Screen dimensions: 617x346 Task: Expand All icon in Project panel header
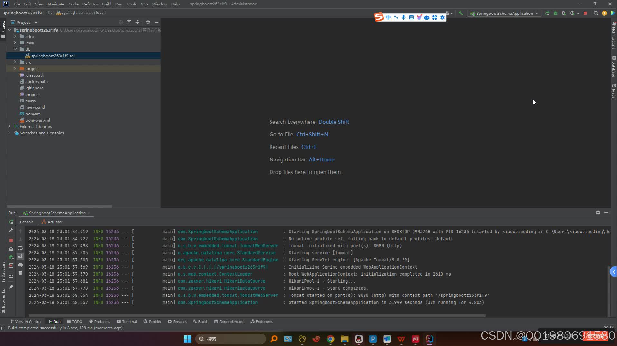[x=129, y=22]
